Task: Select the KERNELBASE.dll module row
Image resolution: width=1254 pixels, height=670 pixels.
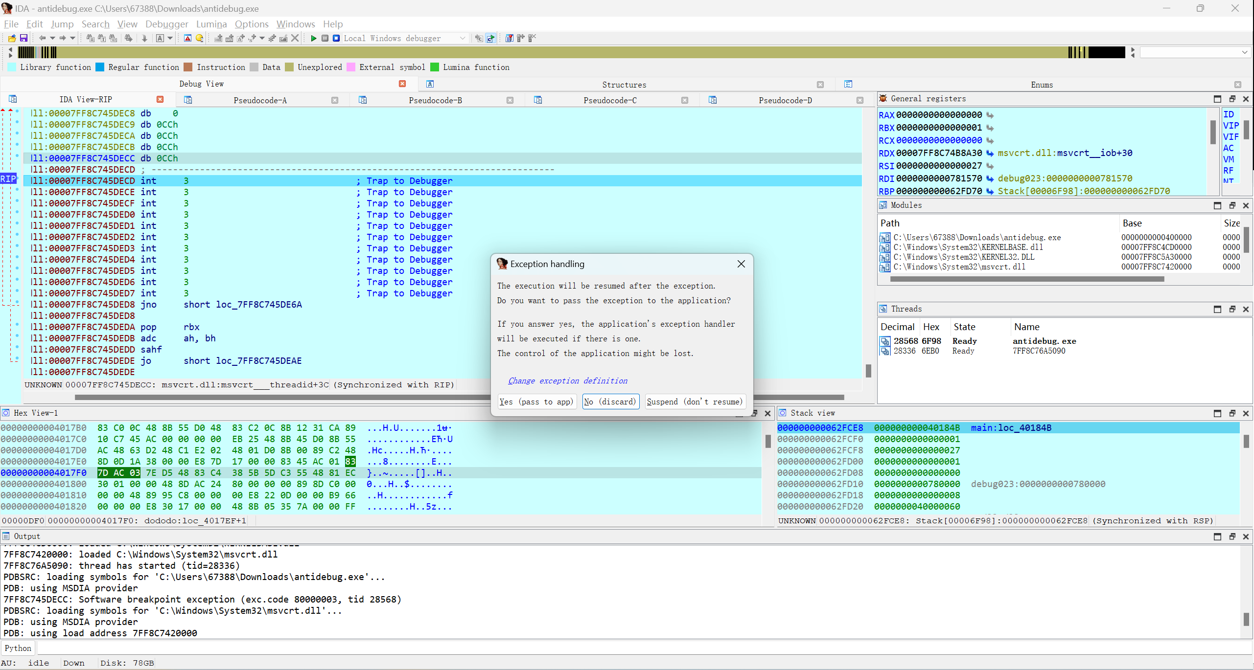Action: tap(1059, 247)
